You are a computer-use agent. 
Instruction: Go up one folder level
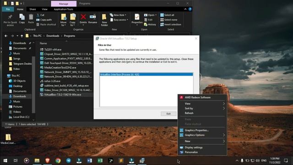tap(22, 36)
